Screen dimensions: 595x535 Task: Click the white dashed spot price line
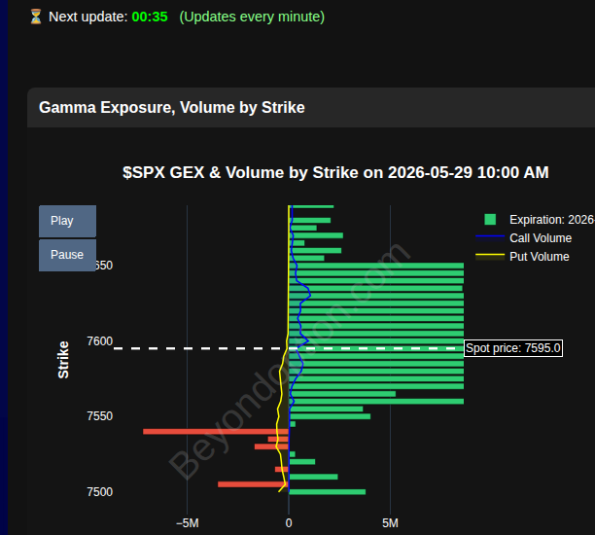[x=289, y=348]
